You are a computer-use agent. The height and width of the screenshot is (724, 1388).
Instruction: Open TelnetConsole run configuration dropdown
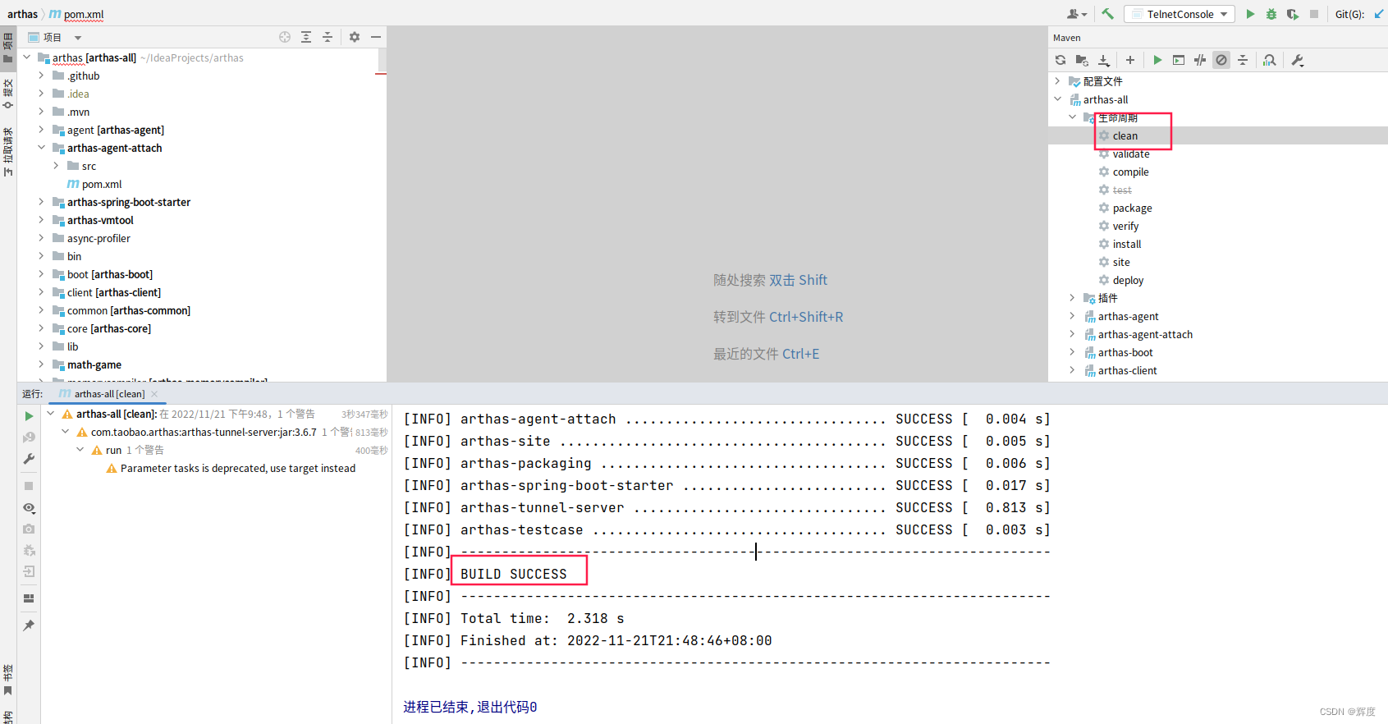[1180, 14]
